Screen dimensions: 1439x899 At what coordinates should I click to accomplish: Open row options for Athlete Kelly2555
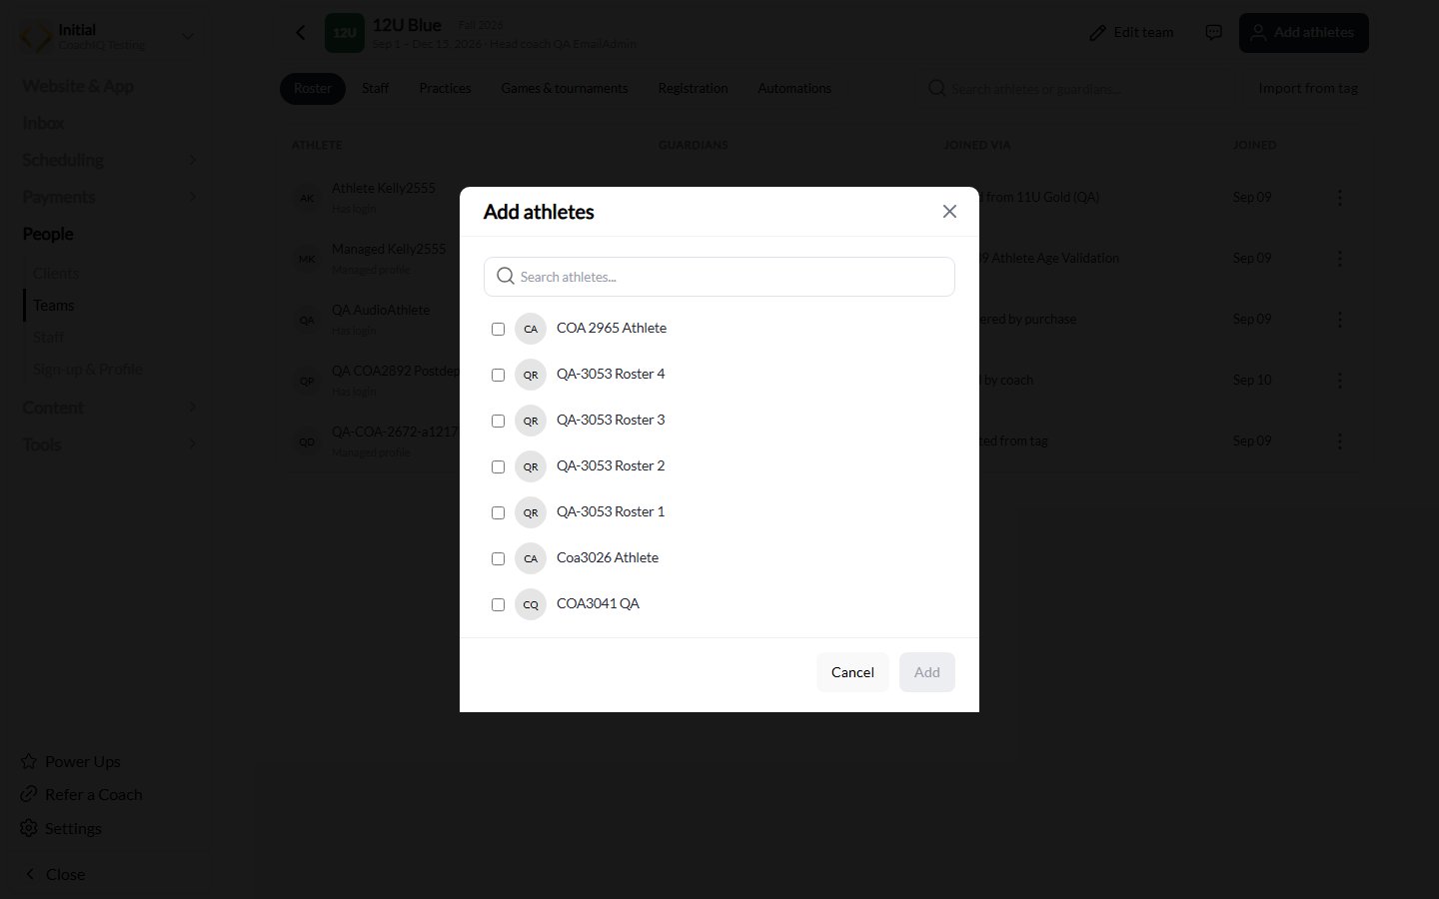tap(1340, 198)
